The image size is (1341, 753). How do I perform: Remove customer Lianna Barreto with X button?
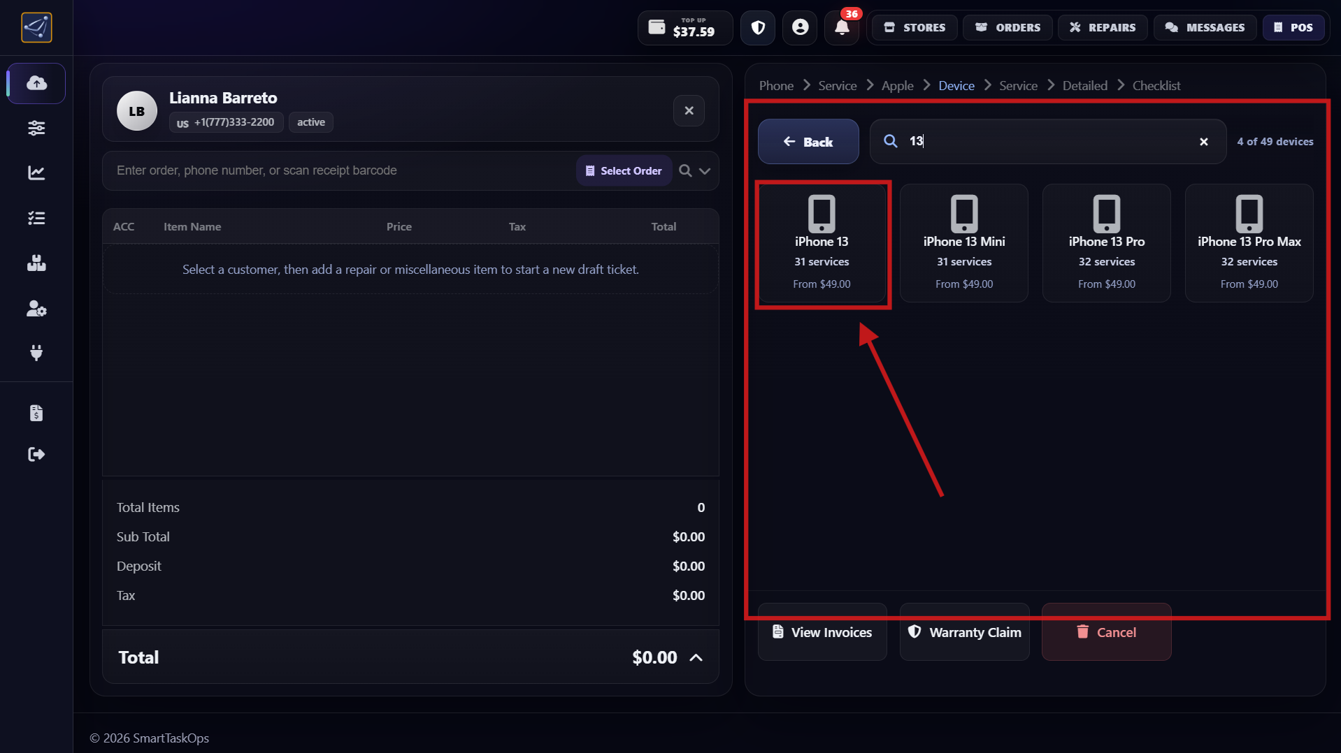pos(689,110)
